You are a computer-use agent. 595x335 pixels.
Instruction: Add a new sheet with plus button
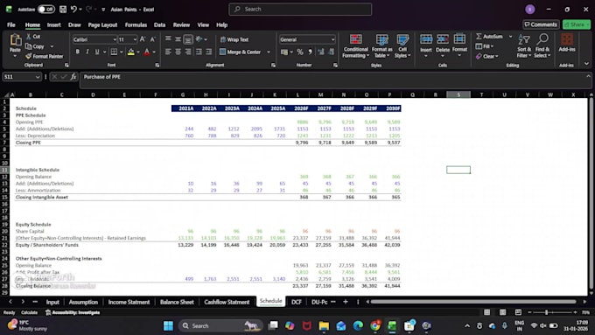click(x=346, y=302)
